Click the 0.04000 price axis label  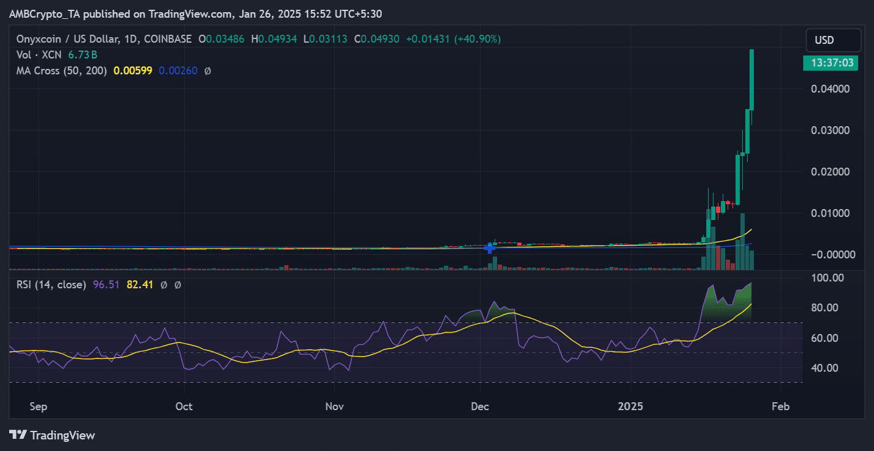[831, 89]
